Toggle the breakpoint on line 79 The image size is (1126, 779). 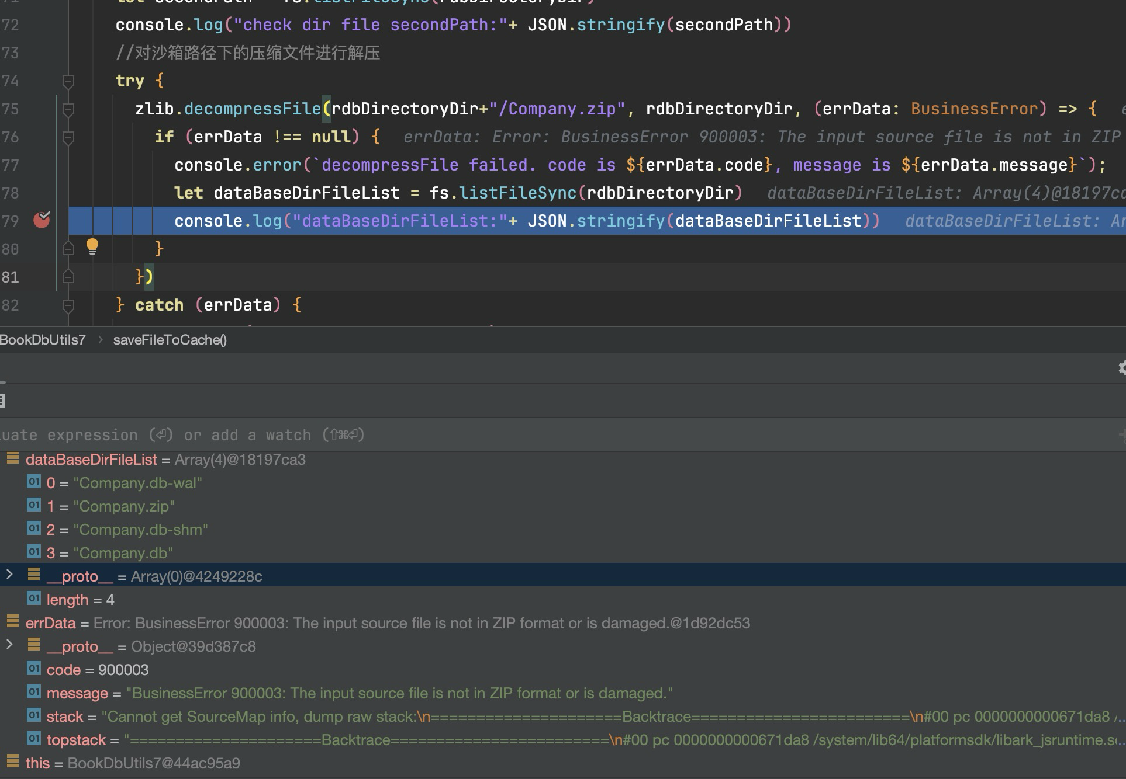(x=42, y=220)
